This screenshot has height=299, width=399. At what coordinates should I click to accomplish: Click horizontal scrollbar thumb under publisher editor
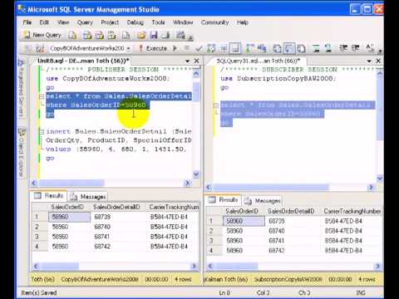pyautogui.click(x=71, y=183)
